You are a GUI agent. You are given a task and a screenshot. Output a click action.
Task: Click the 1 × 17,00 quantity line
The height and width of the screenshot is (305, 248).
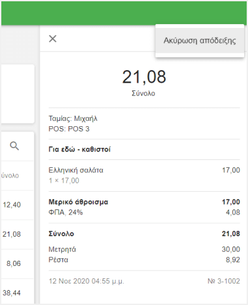(64, 181)
